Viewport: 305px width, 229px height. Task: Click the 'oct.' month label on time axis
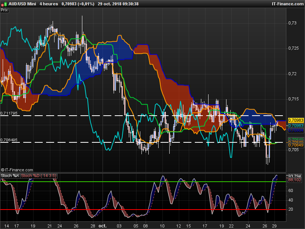click(x=103, y=226)
